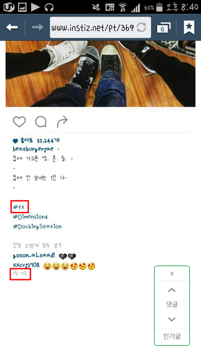Open the floating panel hamburger menu
The image size is (201, 357).
click(x=172, y=274)
